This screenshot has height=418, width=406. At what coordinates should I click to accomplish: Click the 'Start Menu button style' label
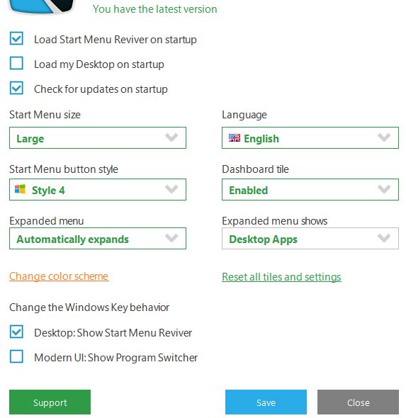[64, 169]
